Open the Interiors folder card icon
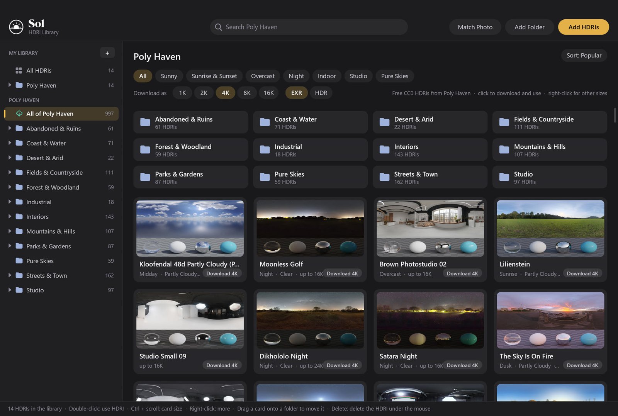The height and width of the screenshot is (416, 618). [385, 149]
